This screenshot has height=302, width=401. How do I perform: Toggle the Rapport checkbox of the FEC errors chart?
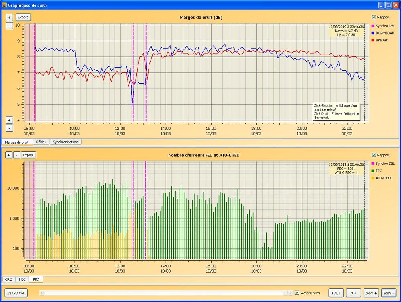(374, 155)
